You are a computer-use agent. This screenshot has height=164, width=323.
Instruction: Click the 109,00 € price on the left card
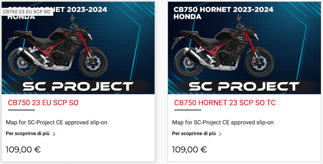pyautogui.click(x=23, y=149)
